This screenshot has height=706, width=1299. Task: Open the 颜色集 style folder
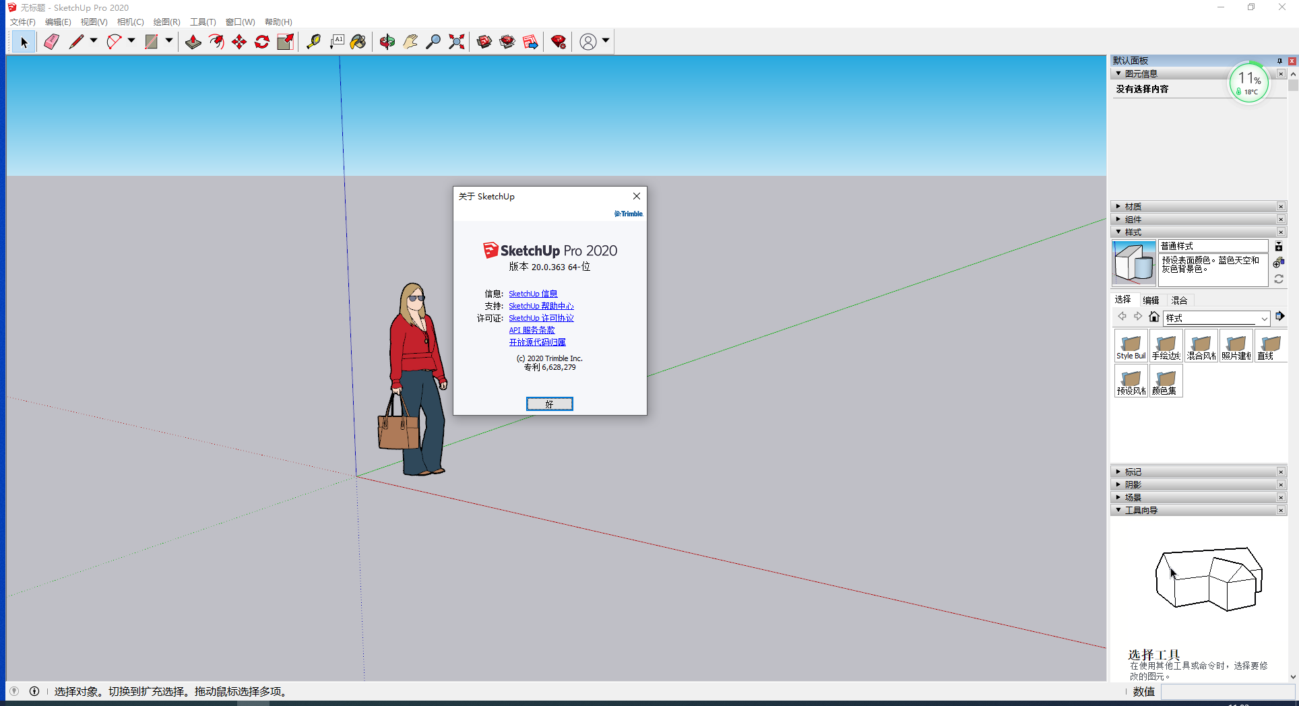click(x=1166, y=381)
